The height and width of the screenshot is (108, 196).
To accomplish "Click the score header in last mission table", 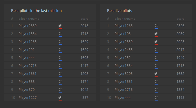I will (x=85, y=19).
